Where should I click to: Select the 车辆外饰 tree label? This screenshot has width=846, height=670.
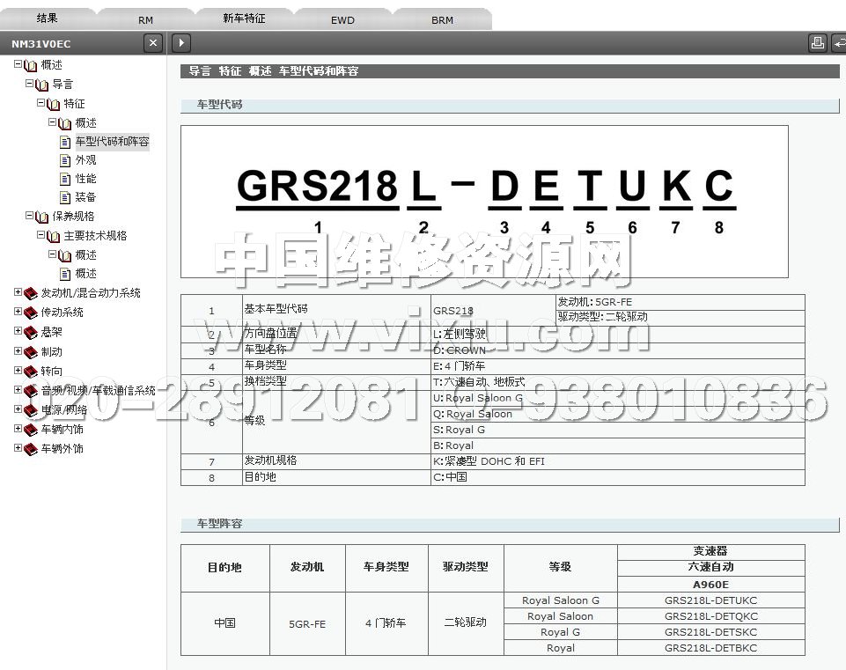coord(62,449)
